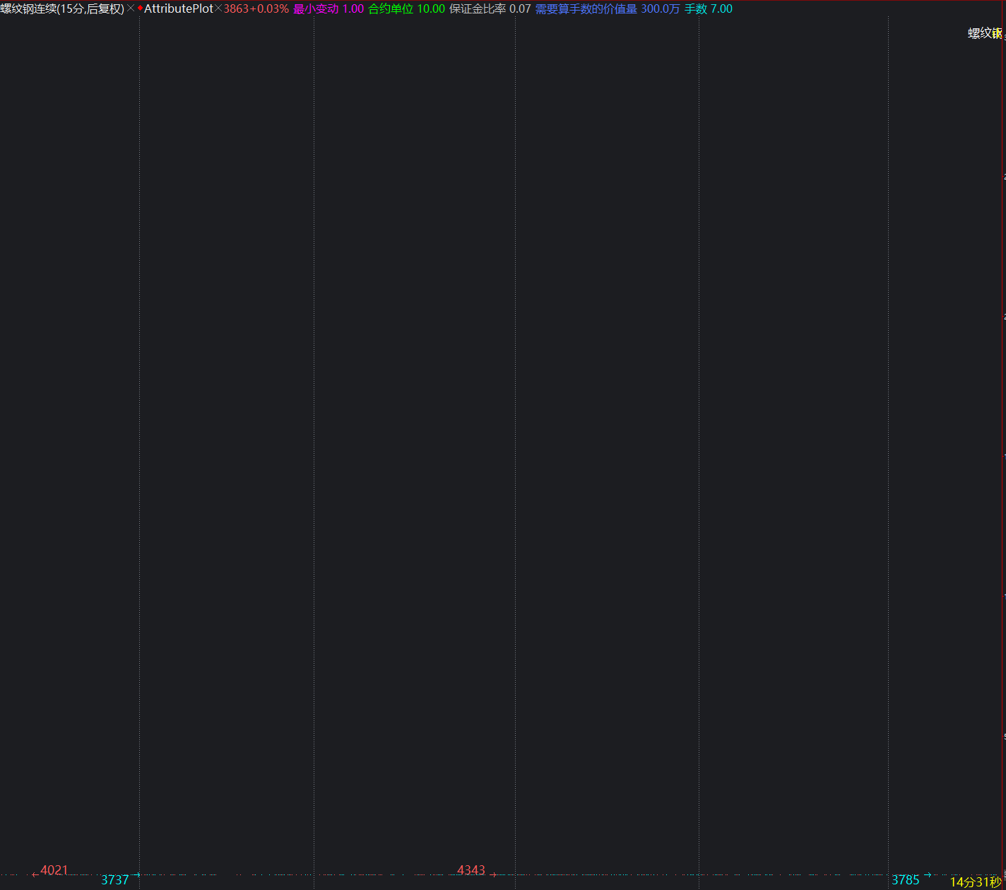
Task: Click the 保证金比率 0.07 label
Action: pos(490,9)
